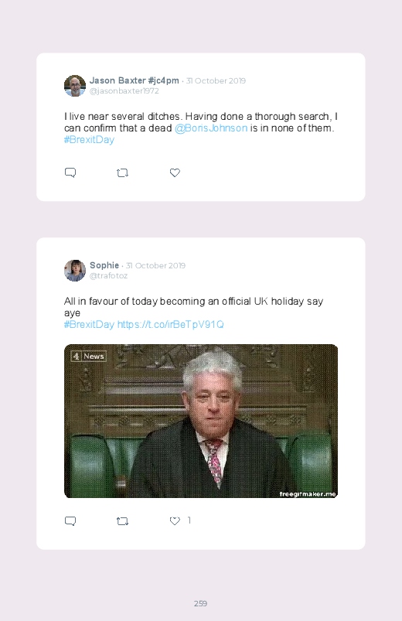This screenshot has height=621, width=402.
Task: Click the @trafotoz handle
Action: point(108,275)
